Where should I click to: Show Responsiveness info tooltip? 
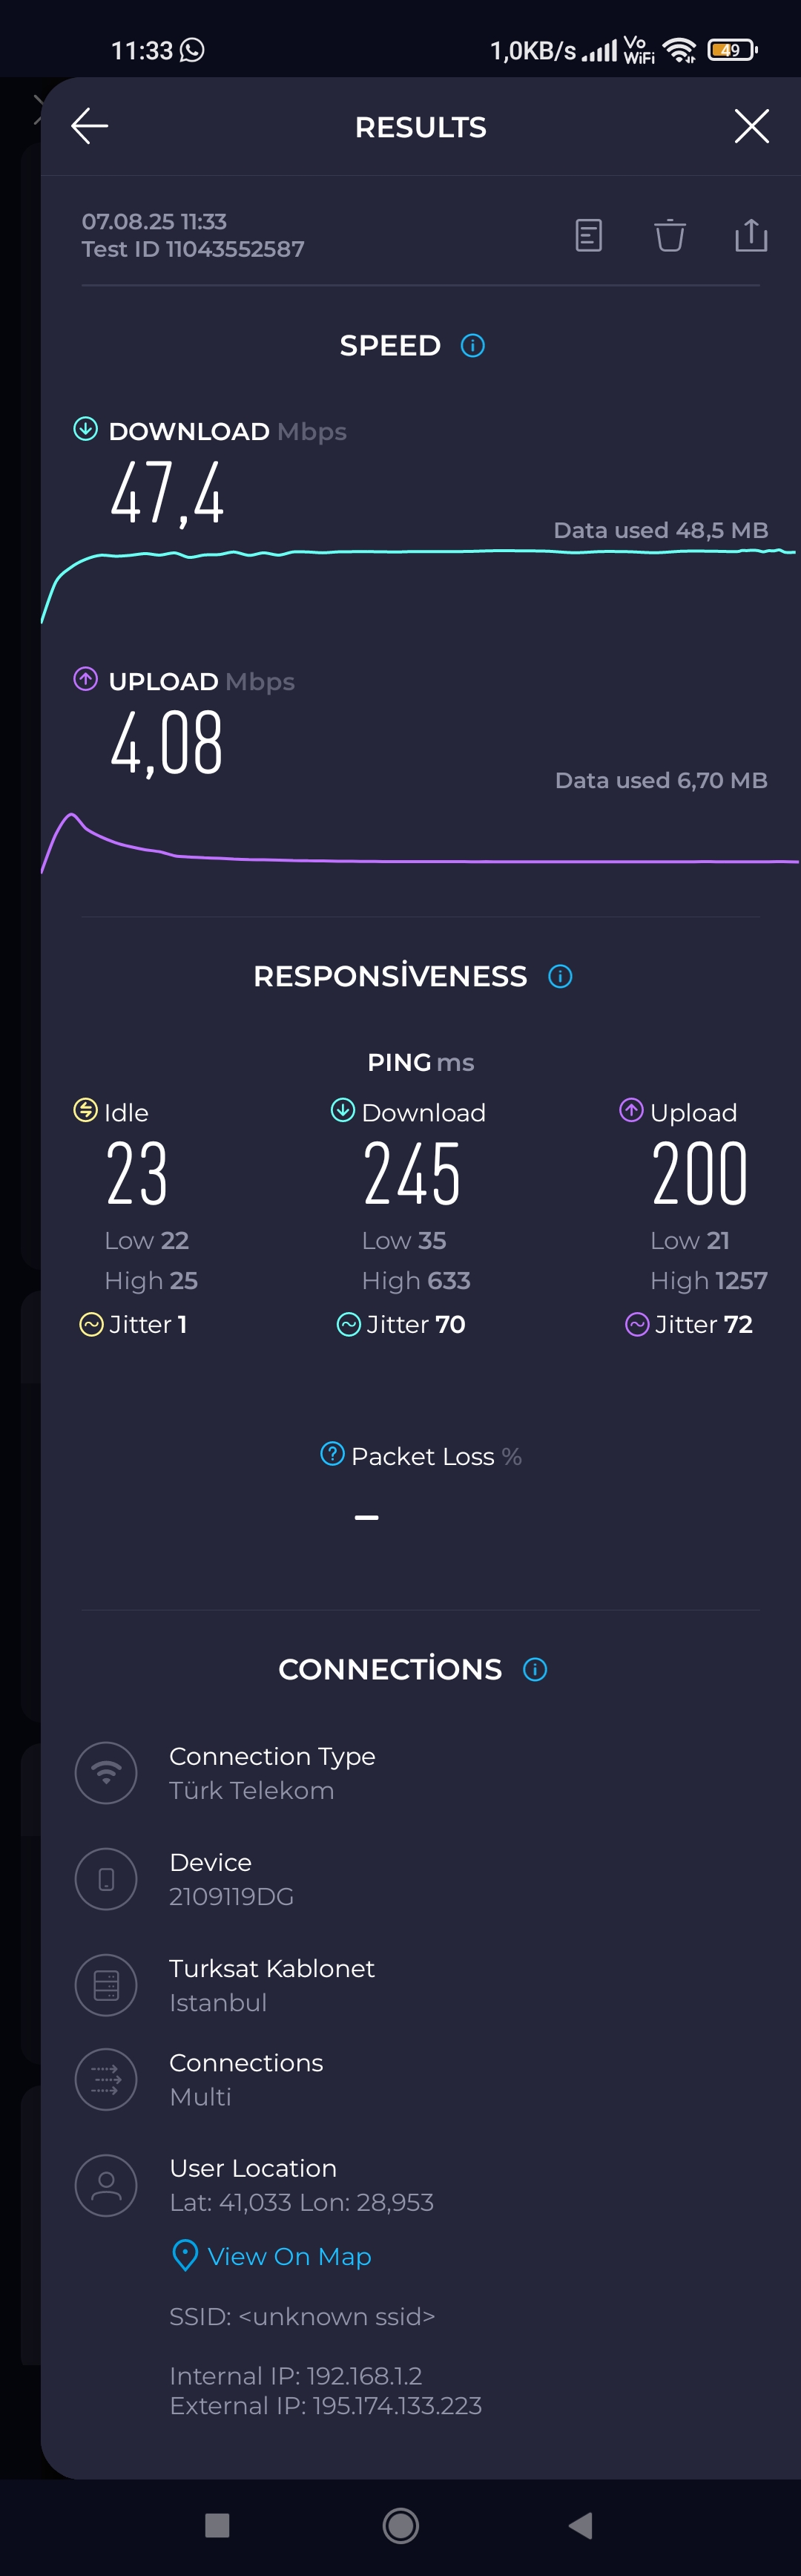(560, 976)
